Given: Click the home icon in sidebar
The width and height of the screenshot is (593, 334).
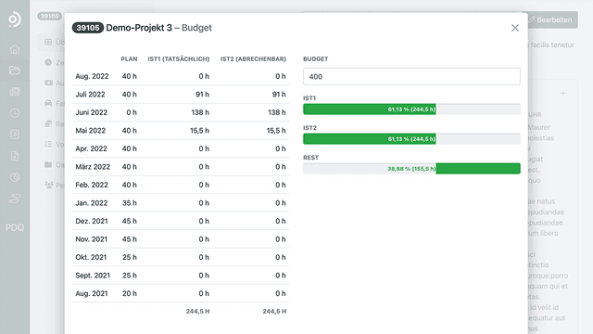Looking at the screenshot, I should 15,49.
